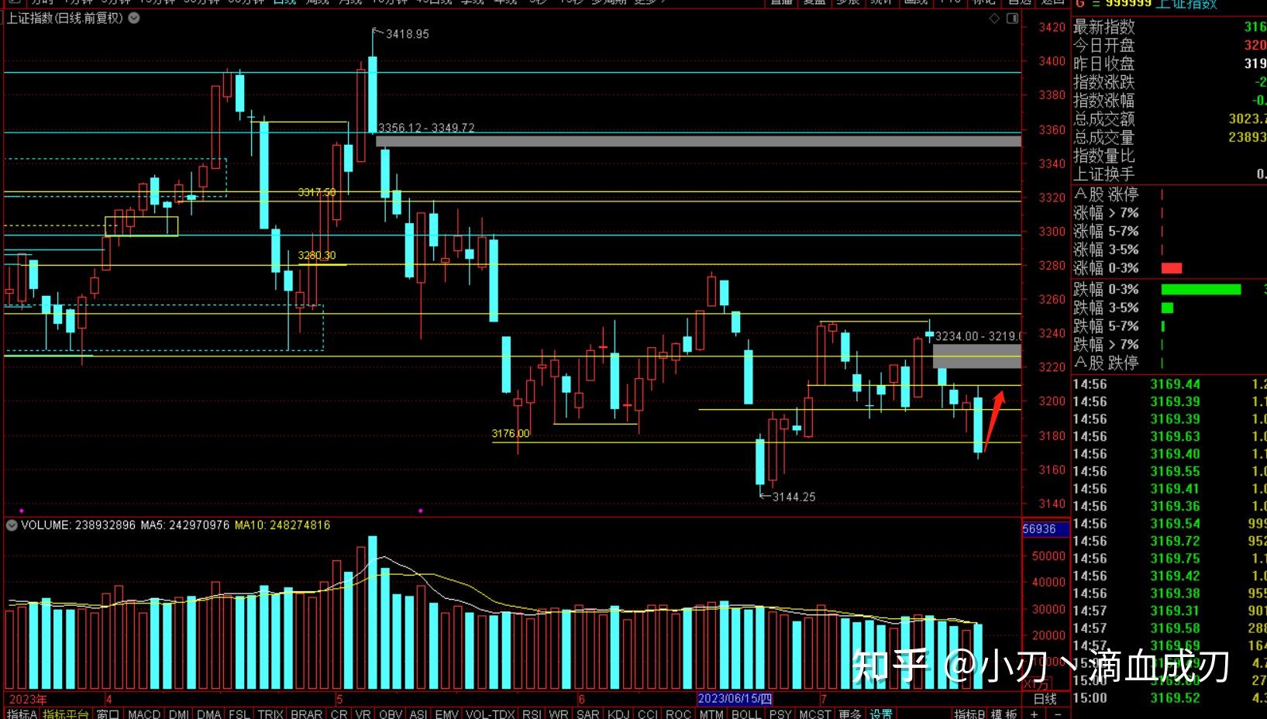Screen dimensions: 1267x719
Task: Select the BOLL indicator tab
Action: (746, 714)
